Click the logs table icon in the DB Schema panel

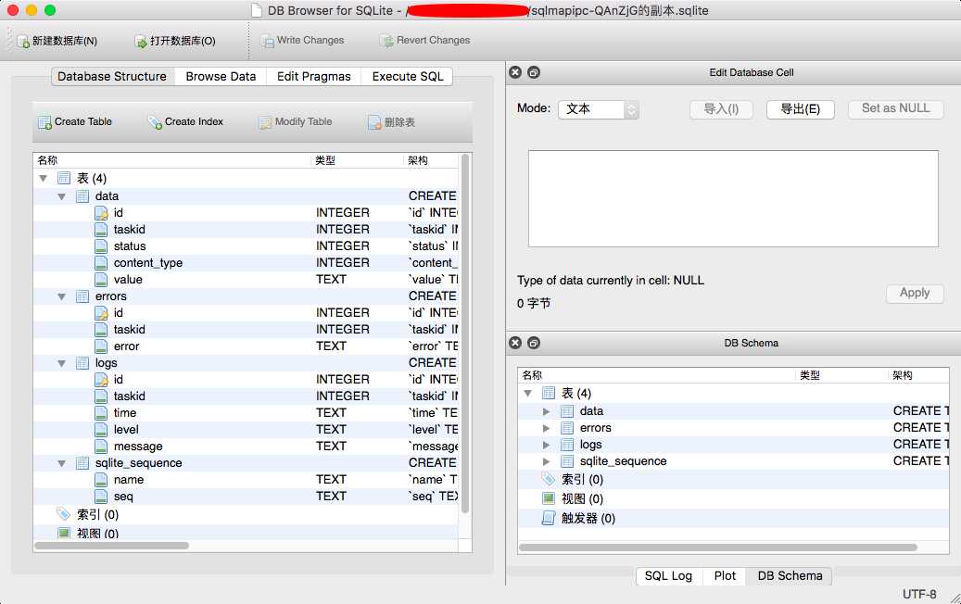pyautogui.click(x=567, y=445)
